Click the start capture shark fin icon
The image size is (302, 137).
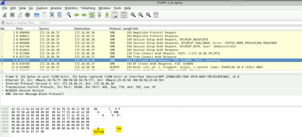(5, 15)
